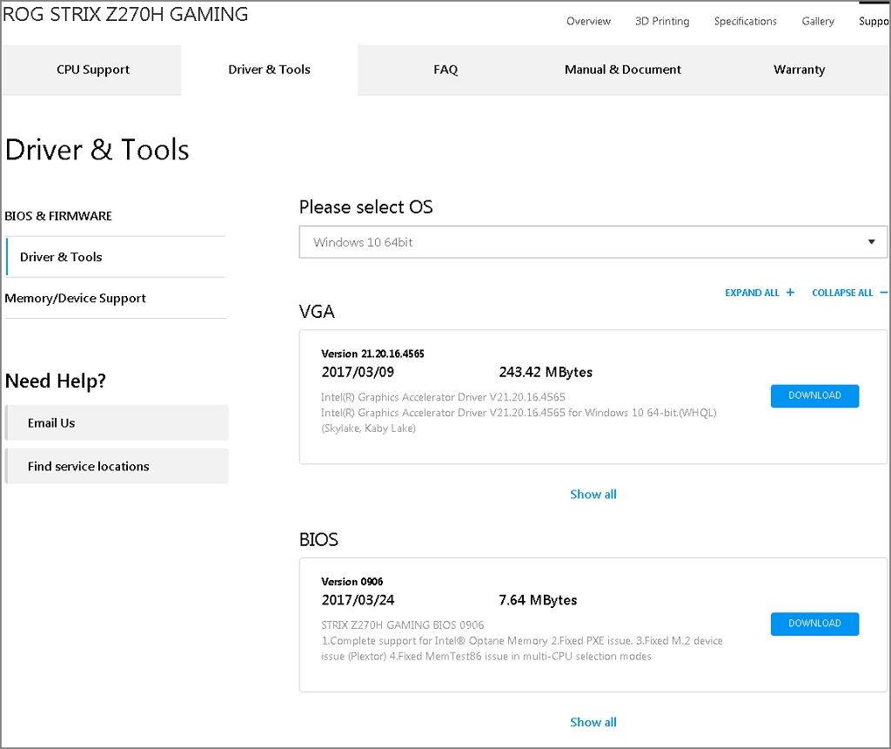Click the 243.42 MBytes file size

tap(546, 373)
